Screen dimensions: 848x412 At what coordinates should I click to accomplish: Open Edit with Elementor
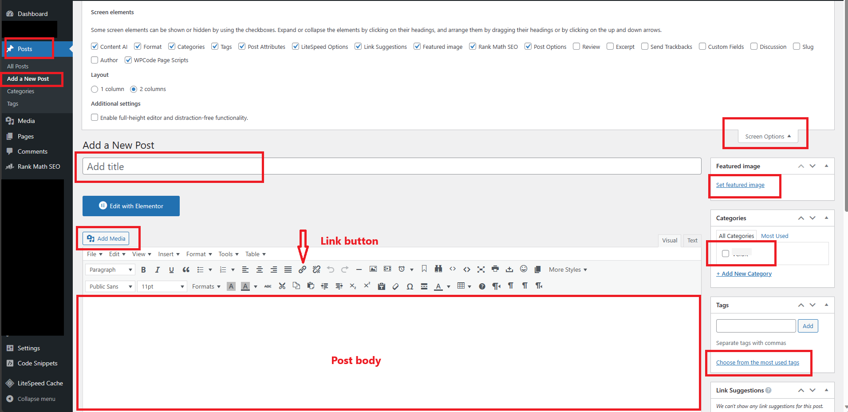point(131,206)
